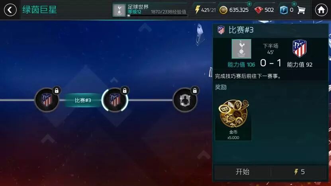Add F points with green plus

[x=294, y=4]
